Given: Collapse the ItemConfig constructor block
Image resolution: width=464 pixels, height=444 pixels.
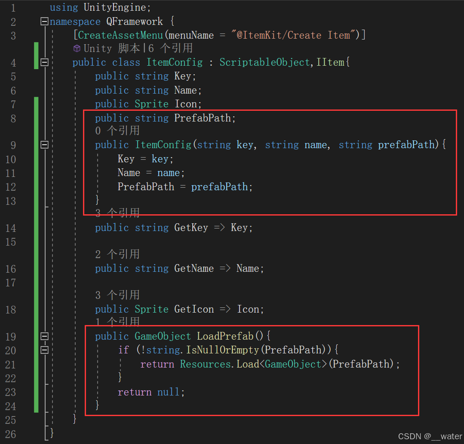Looking at the screenshot, I should point(44,144).
